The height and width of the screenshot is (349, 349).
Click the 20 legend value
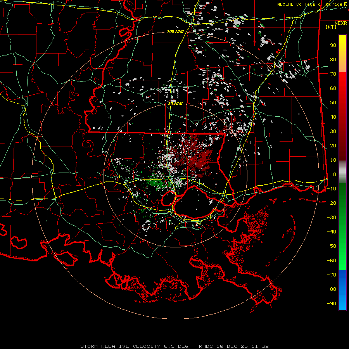point(333,145)
